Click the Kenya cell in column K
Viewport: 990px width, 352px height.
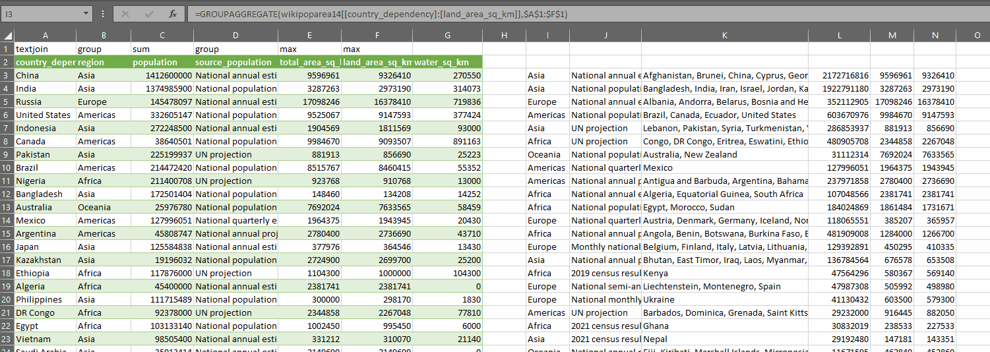coord(725,273)
